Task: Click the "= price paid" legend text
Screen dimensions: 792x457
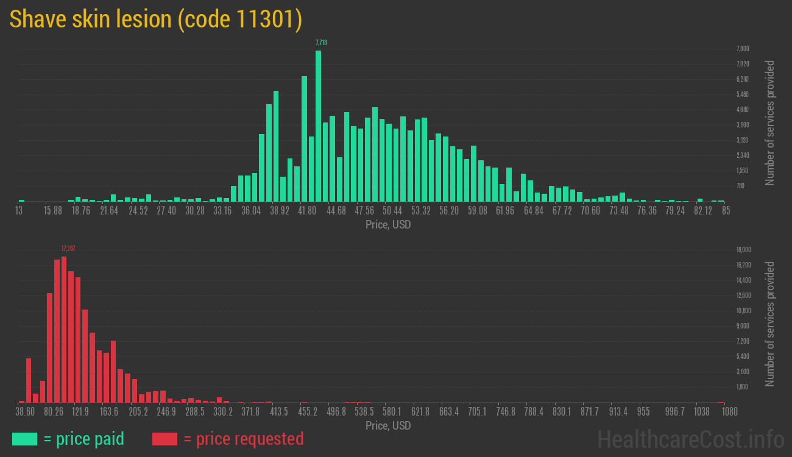Action: (x=84, y=439)
